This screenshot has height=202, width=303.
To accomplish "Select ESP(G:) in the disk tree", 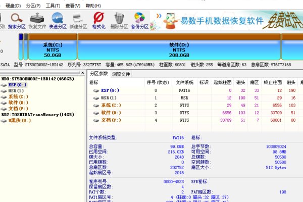I will (x=17, y=85).
